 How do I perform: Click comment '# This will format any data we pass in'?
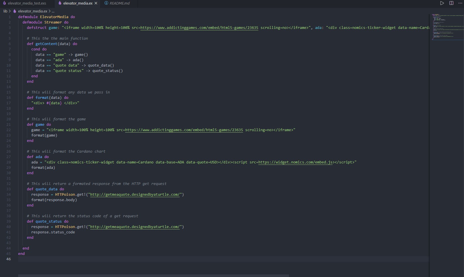click(x=68, y=92)
